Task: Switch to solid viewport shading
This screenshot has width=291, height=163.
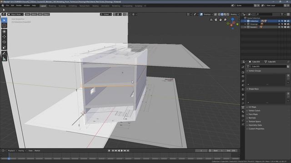Action: (x=222, y=14)
